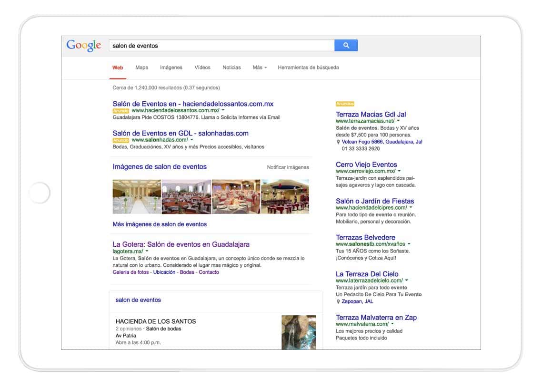Click the Google logo
Image resolution: width=542 pixels, height=387 pixels.
[x=84, y=46]
